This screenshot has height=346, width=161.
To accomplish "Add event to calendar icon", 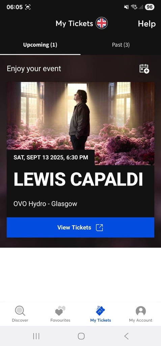I will 144,69.
